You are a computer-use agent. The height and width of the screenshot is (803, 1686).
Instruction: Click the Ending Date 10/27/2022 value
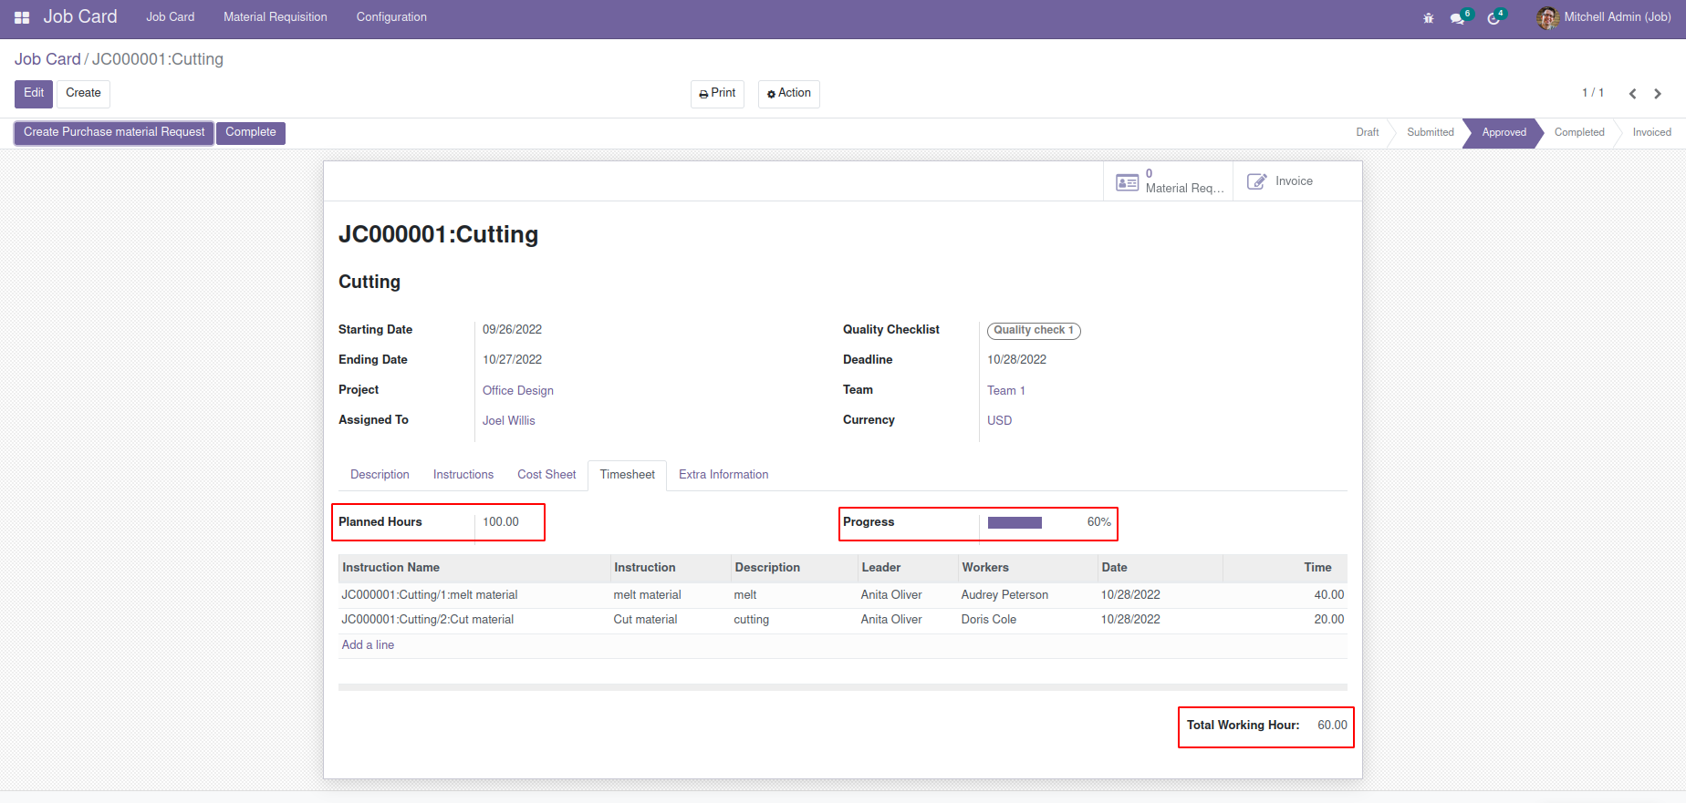coord(512,360)
